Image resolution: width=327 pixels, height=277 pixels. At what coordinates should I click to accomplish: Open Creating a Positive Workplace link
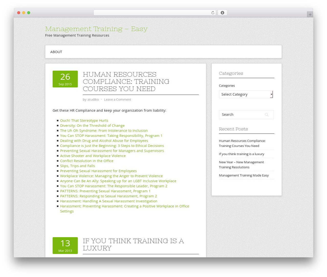(x=124, y=209)
